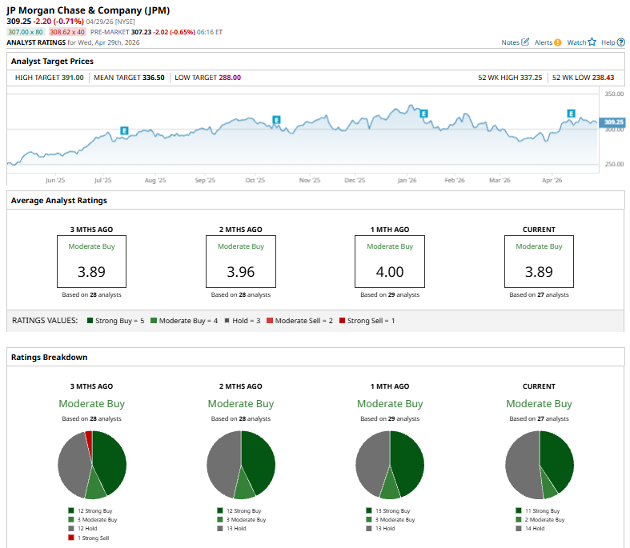Select the 3 MTHS AGO 3.89 rating box
The width and height of the screenshot is (630, 548).
point(91,262)
